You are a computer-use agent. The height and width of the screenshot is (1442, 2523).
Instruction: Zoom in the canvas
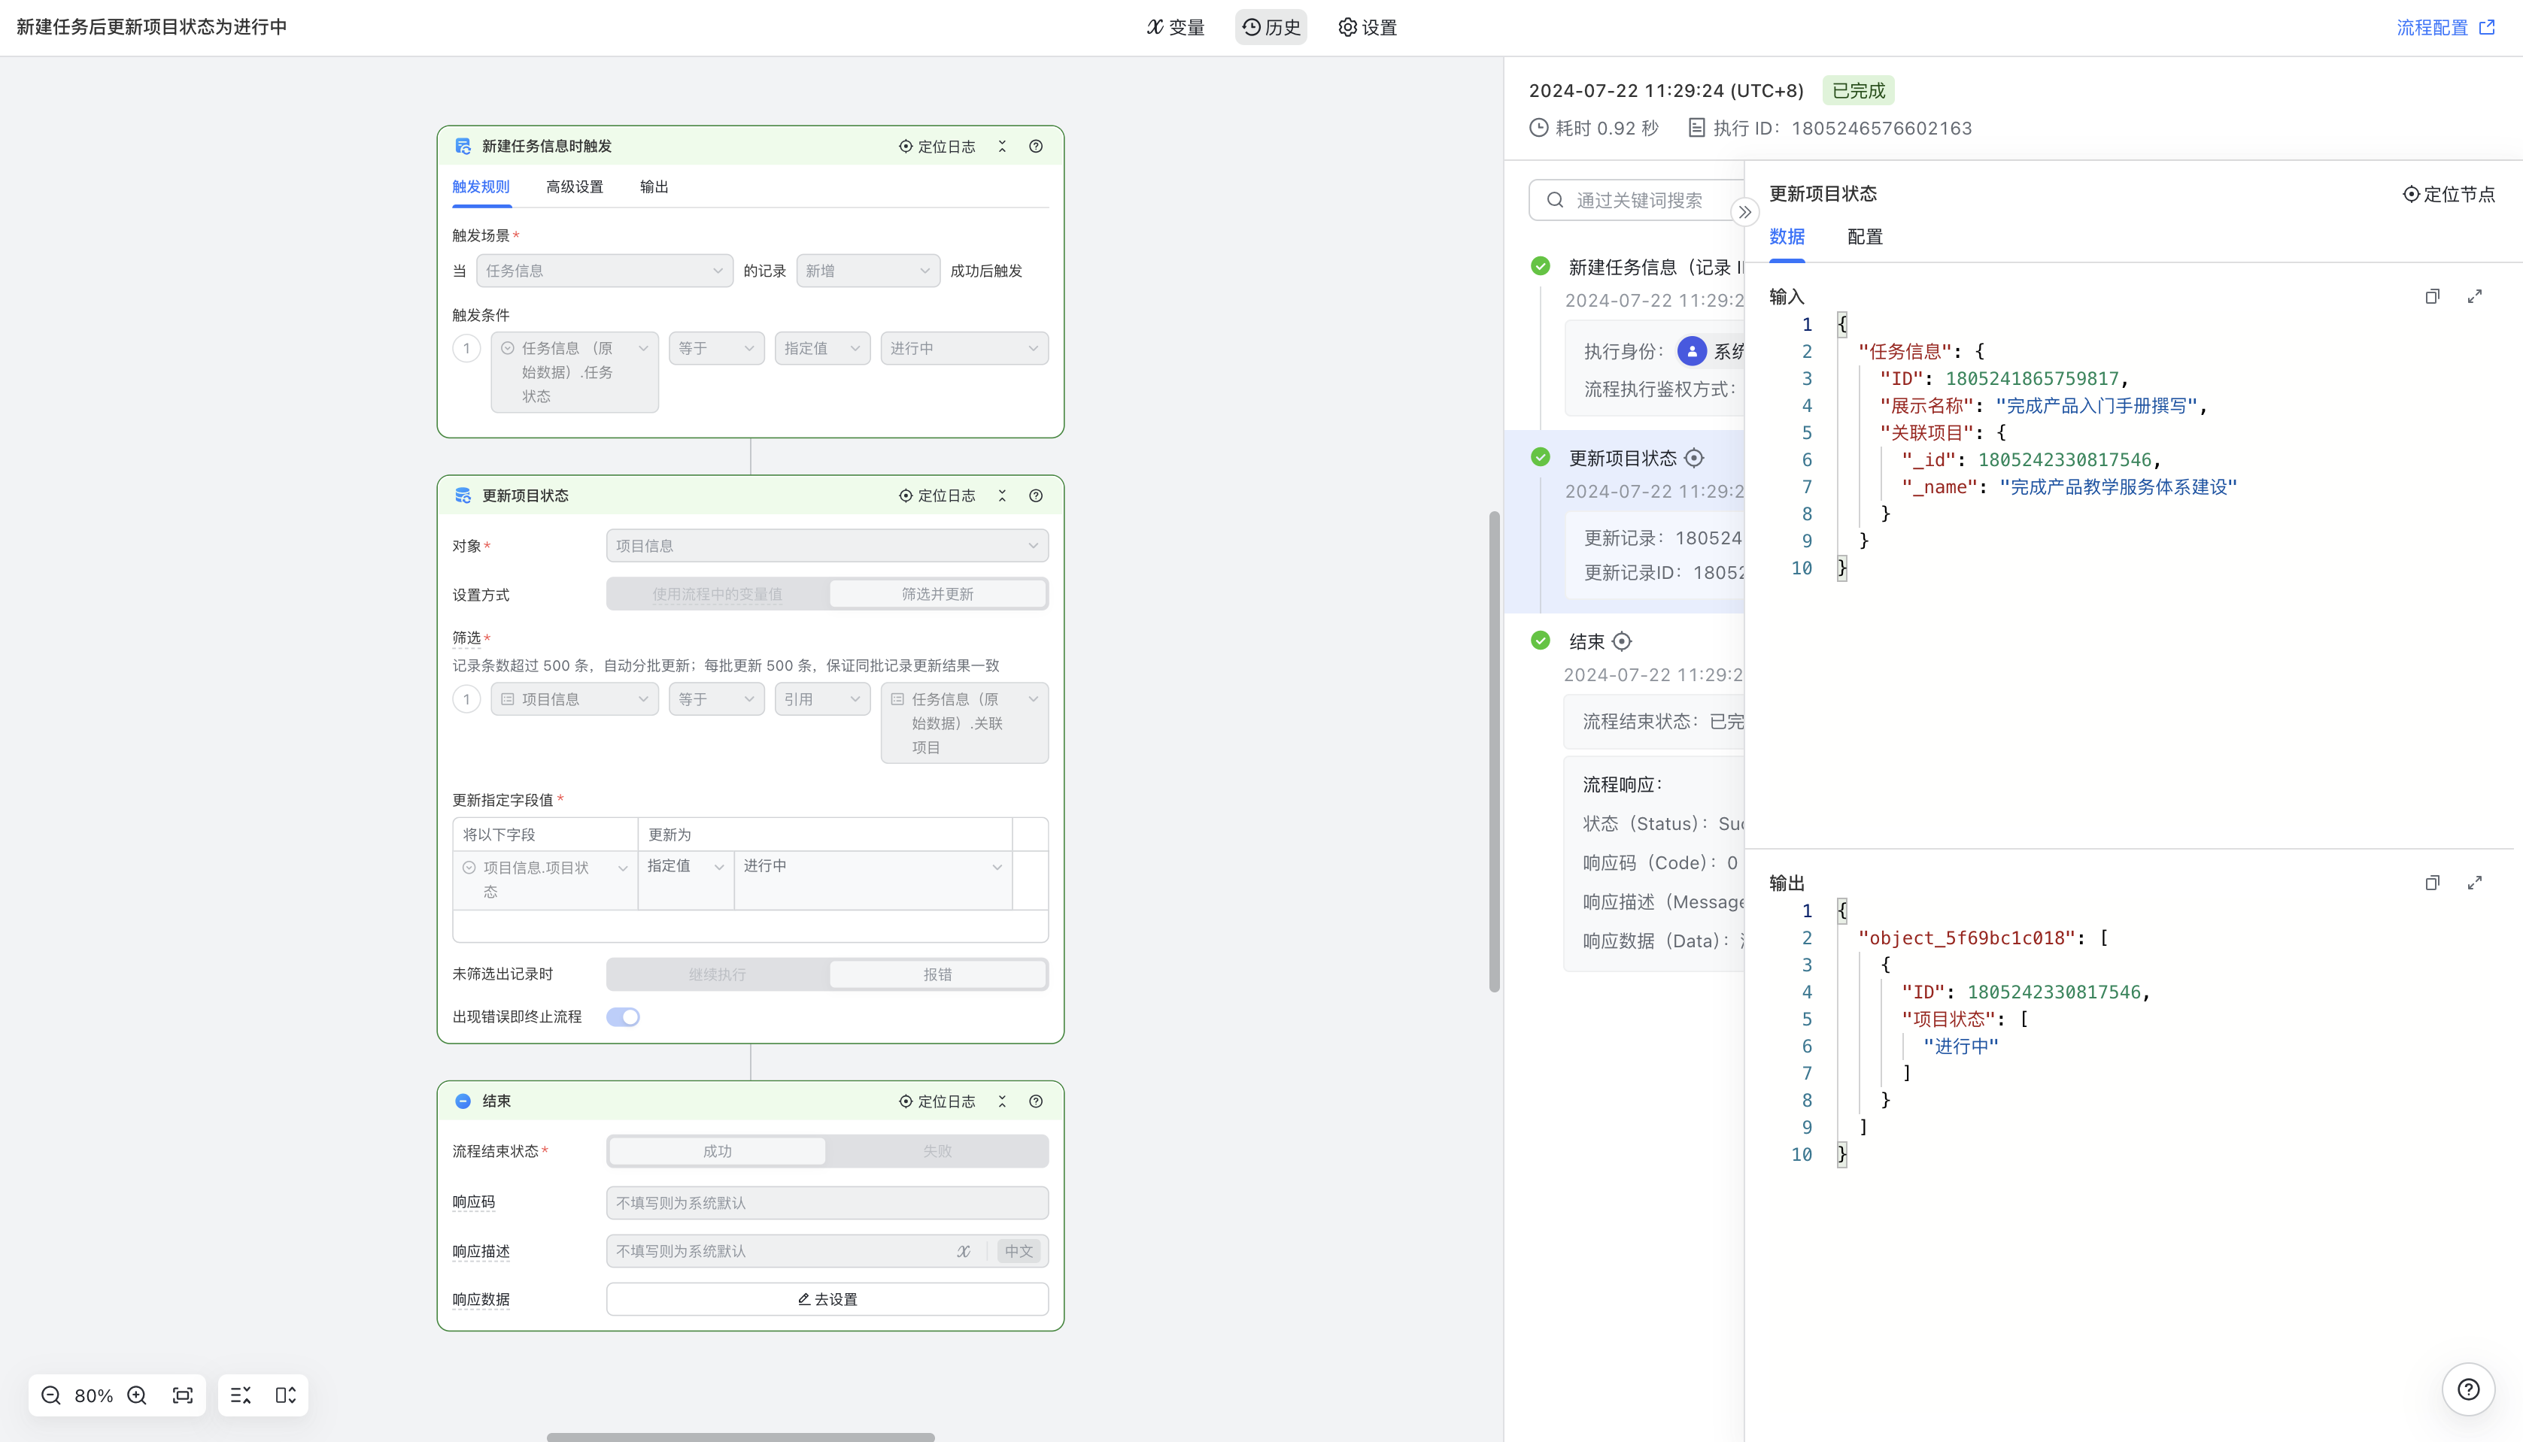(137, 1395)
